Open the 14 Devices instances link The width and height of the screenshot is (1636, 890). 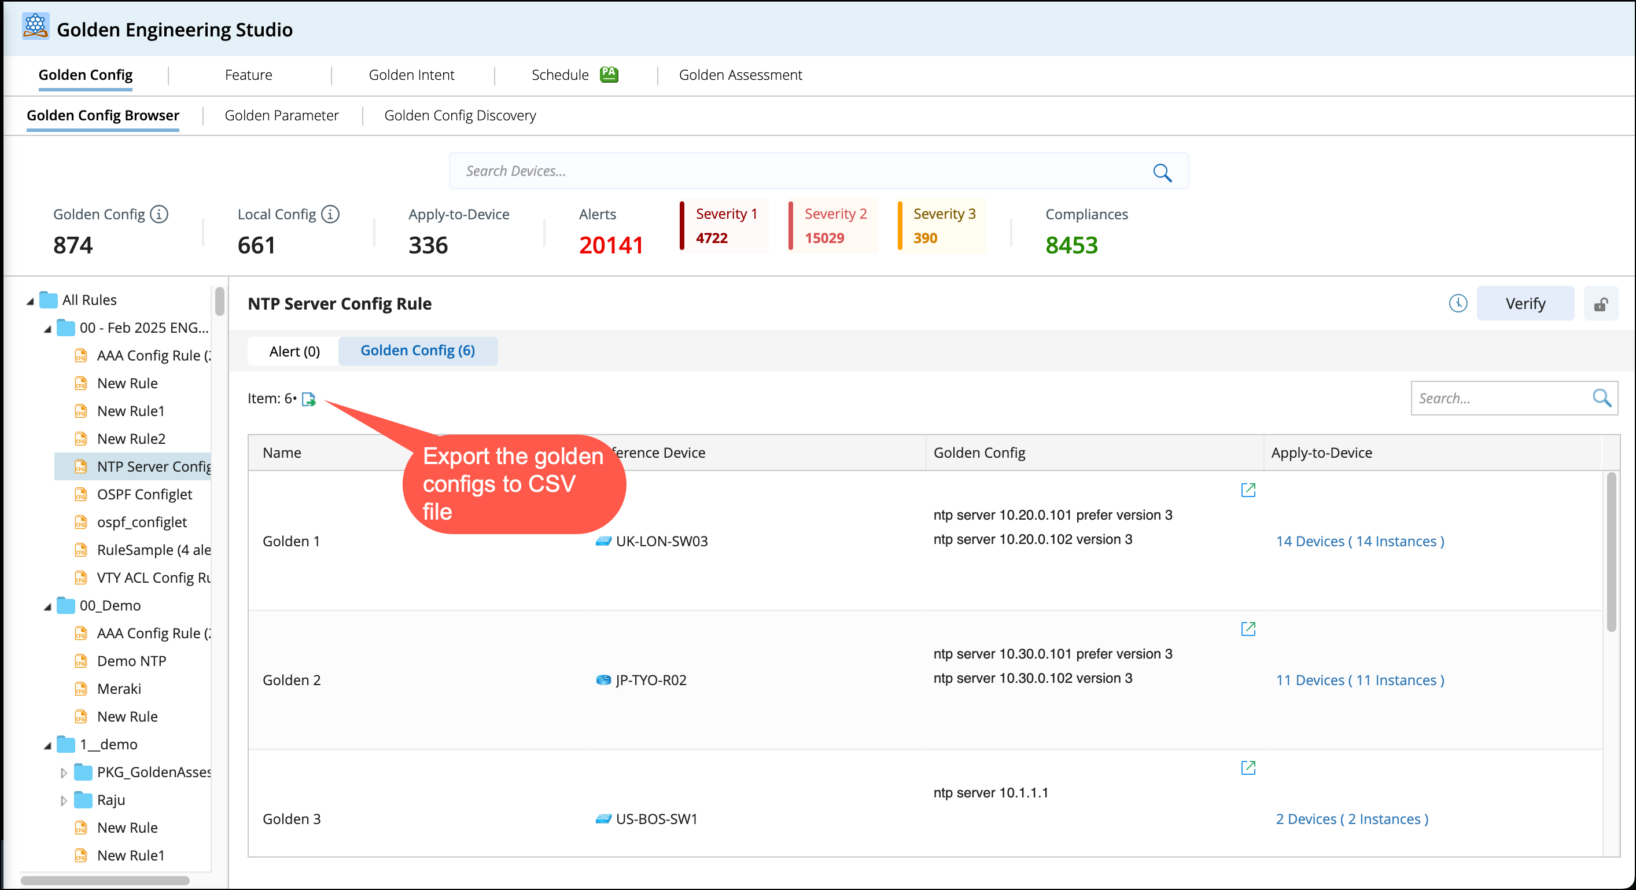(x=1359, y=541)
